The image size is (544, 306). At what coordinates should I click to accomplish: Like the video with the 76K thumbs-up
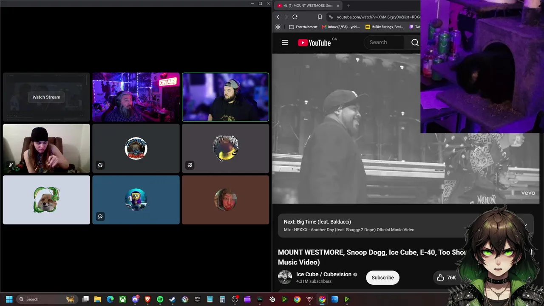(x=446, y=278)
